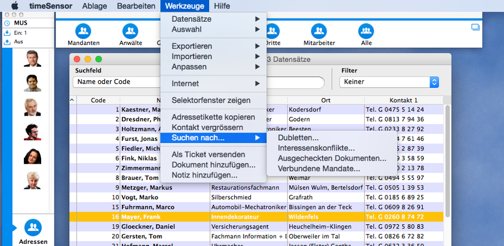The image size is (504, 246).
Task: Search for Ausgecheckten Dokumenten...
Action: tap(332, 159)
